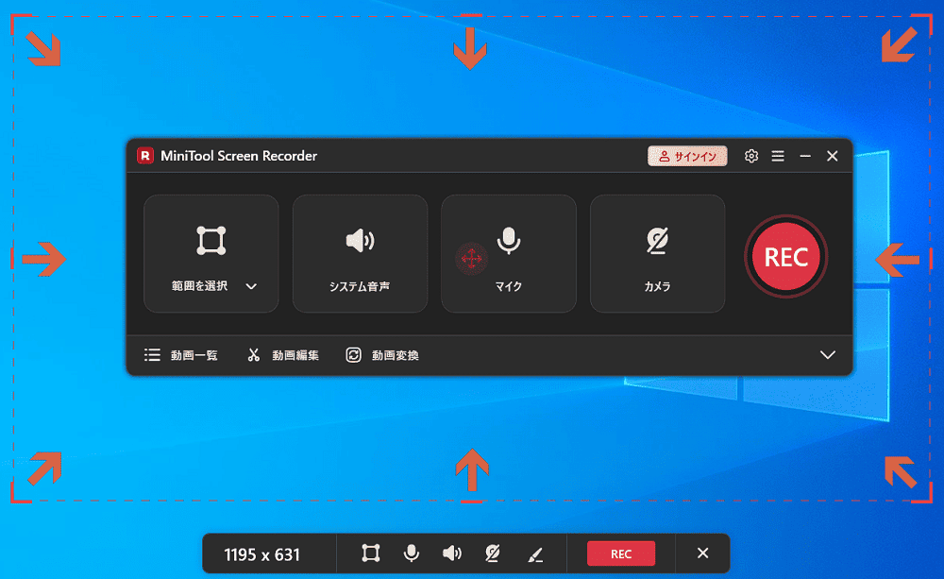Screen dimensions: 944x579
Task: Mute the speaker icon on the floating toolbar
Action: point(452,553)
